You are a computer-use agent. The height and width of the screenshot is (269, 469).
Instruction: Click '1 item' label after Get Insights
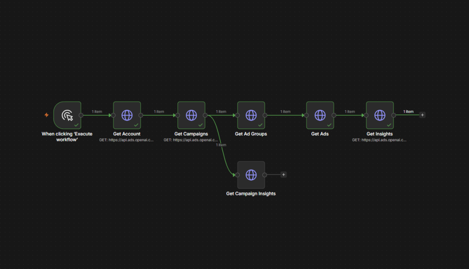409,112
